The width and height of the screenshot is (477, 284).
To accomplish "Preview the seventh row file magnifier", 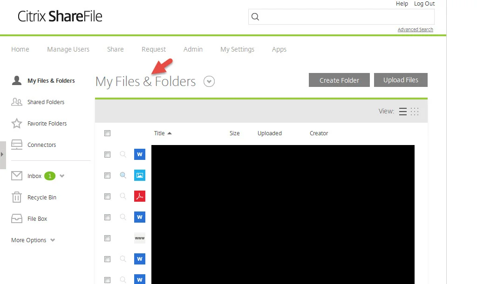I will pyautogui.click(x=123, y=280).
